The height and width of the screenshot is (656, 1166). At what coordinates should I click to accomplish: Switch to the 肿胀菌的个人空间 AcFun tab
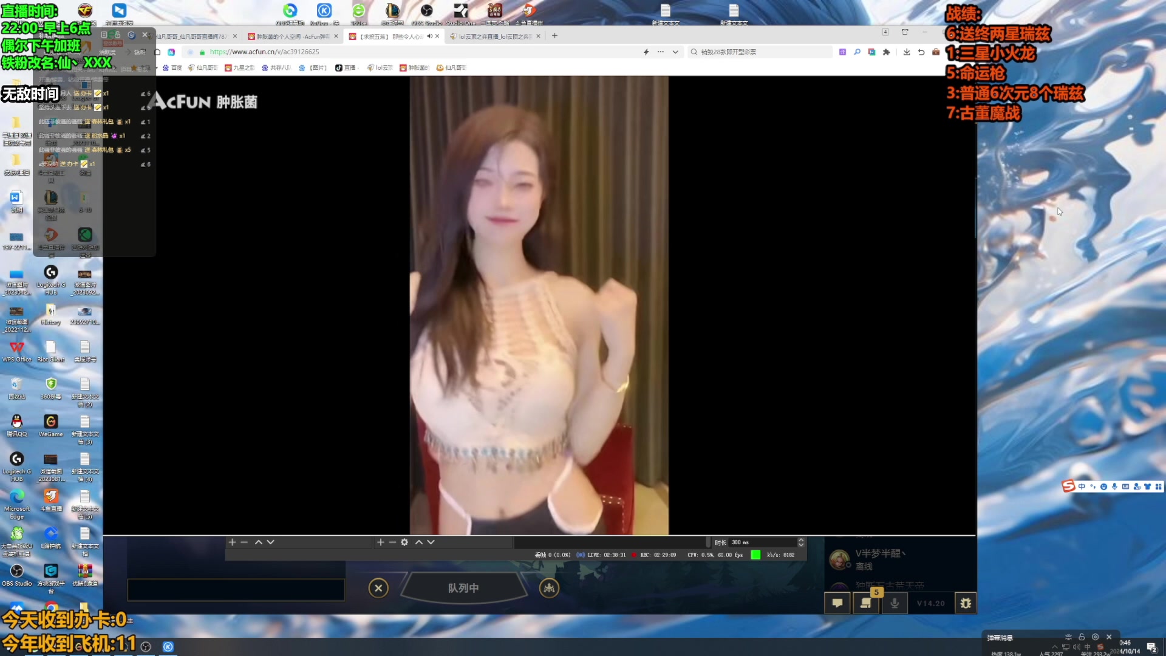pyautogui.click(x=293, y=36)
